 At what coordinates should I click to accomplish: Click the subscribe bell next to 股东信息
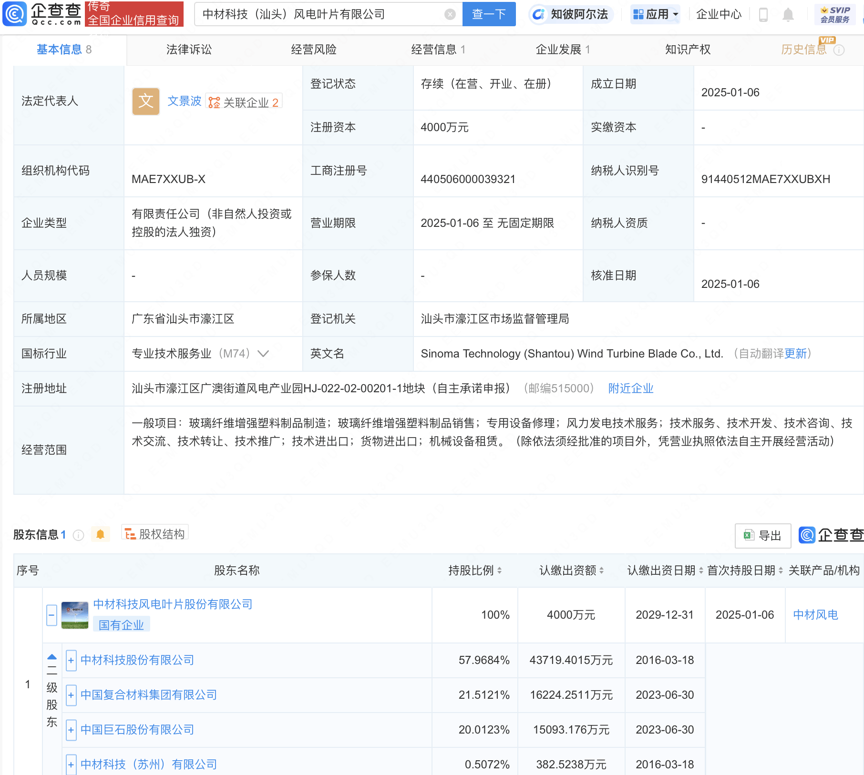[x=100, y=534]
